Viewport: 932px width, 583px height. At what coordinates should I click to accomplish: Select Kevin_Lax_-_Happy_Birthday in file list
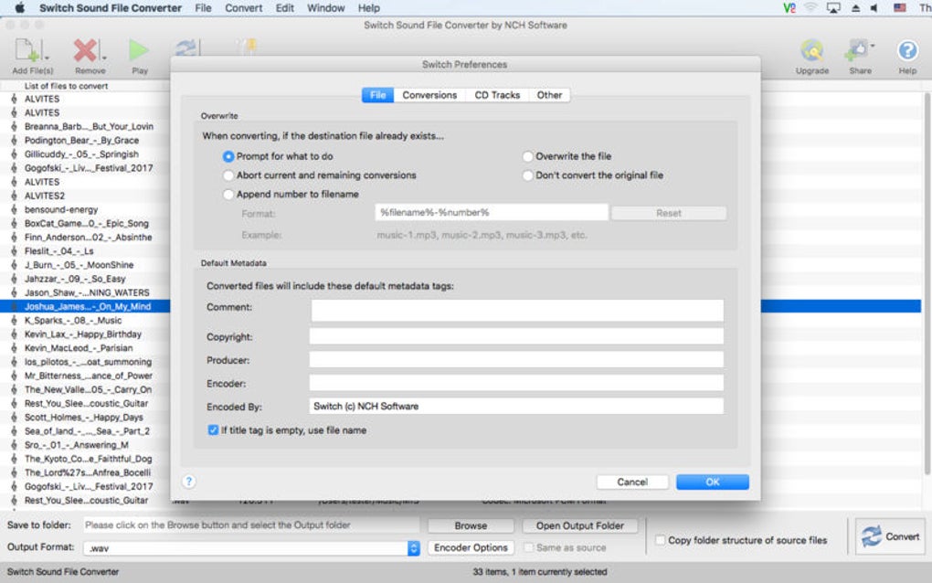pyautogui.click(x=82, y=334)
